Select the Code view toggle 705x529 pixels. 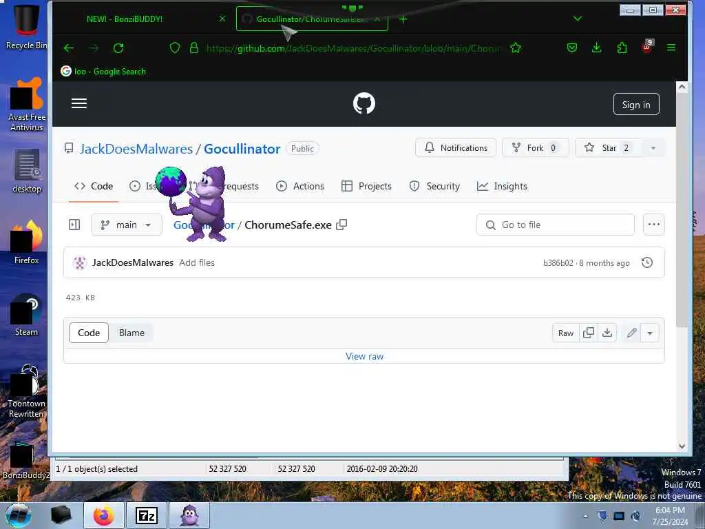coord(89,333)
